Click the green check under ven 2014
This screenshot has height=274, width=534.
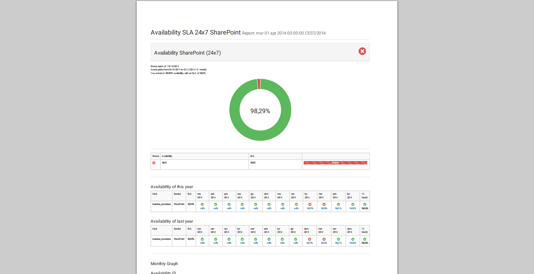(296, 204)
